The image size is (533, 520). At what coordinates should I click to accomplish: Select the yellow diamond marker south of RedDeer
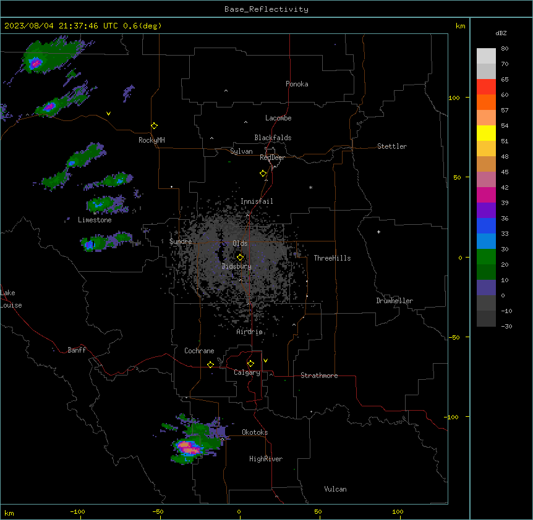[x=263, y=173]
